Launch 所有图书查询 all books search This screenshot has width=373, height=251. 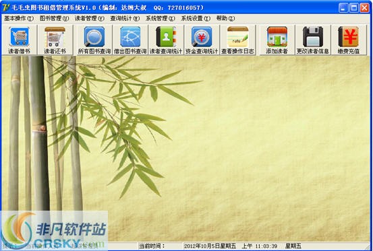[94, 40]
